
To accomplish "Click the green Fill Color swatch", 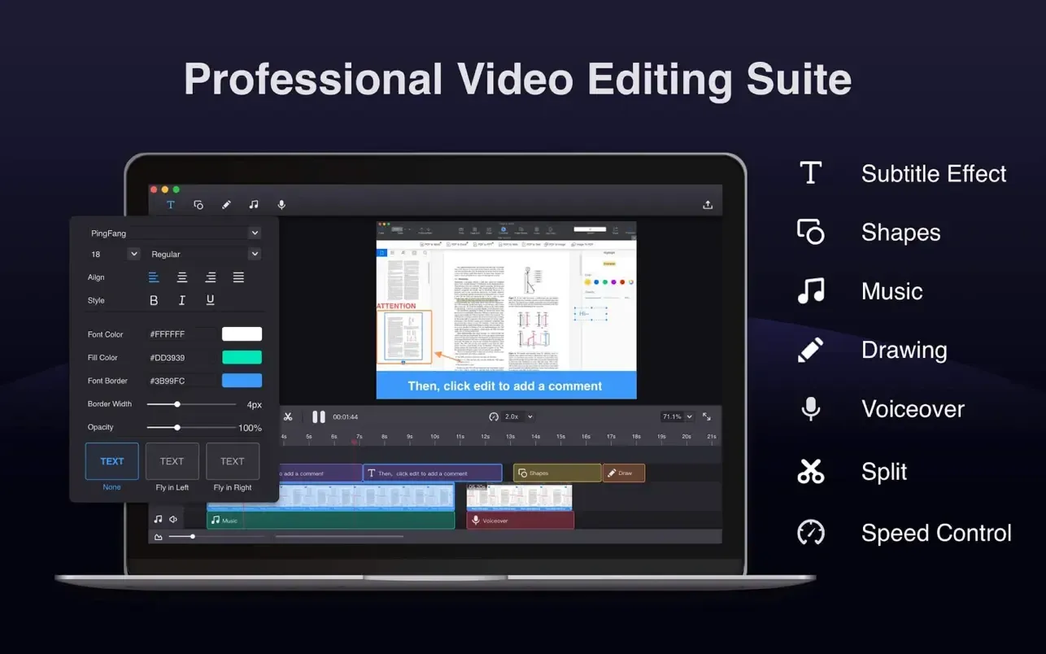I will click(242, 357).
